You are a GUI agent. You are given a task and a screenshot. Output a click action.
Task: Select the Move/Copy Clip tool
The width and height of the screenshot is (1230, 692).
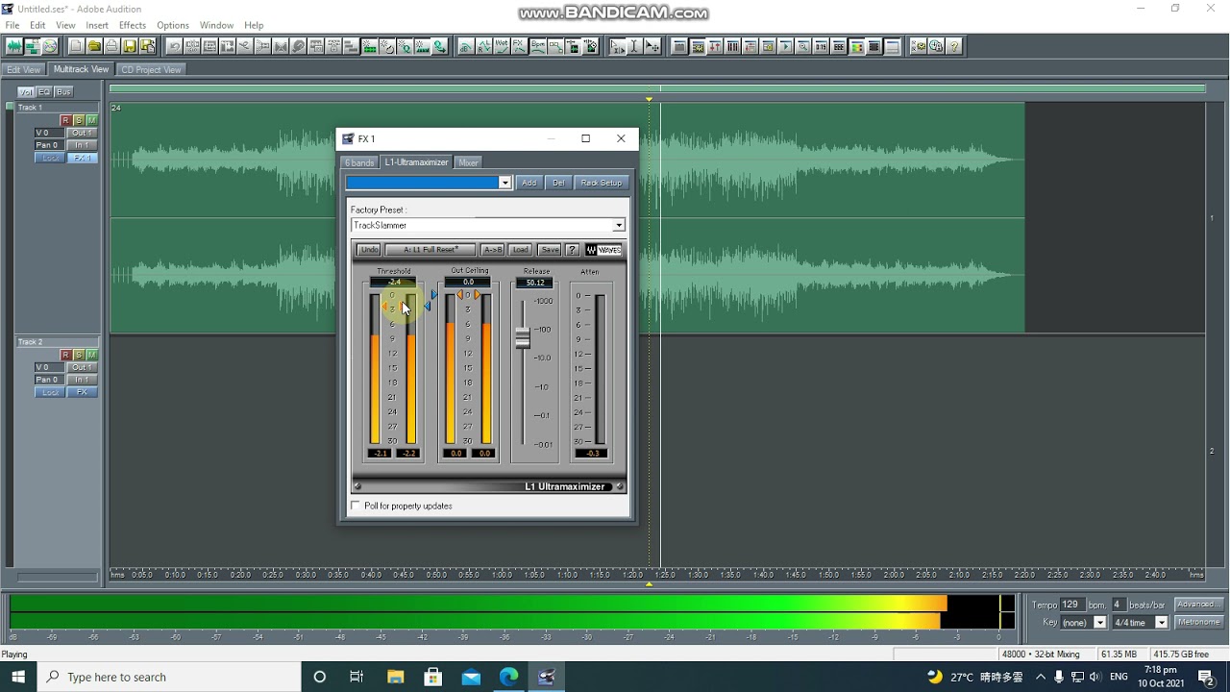tap(652, 46)
